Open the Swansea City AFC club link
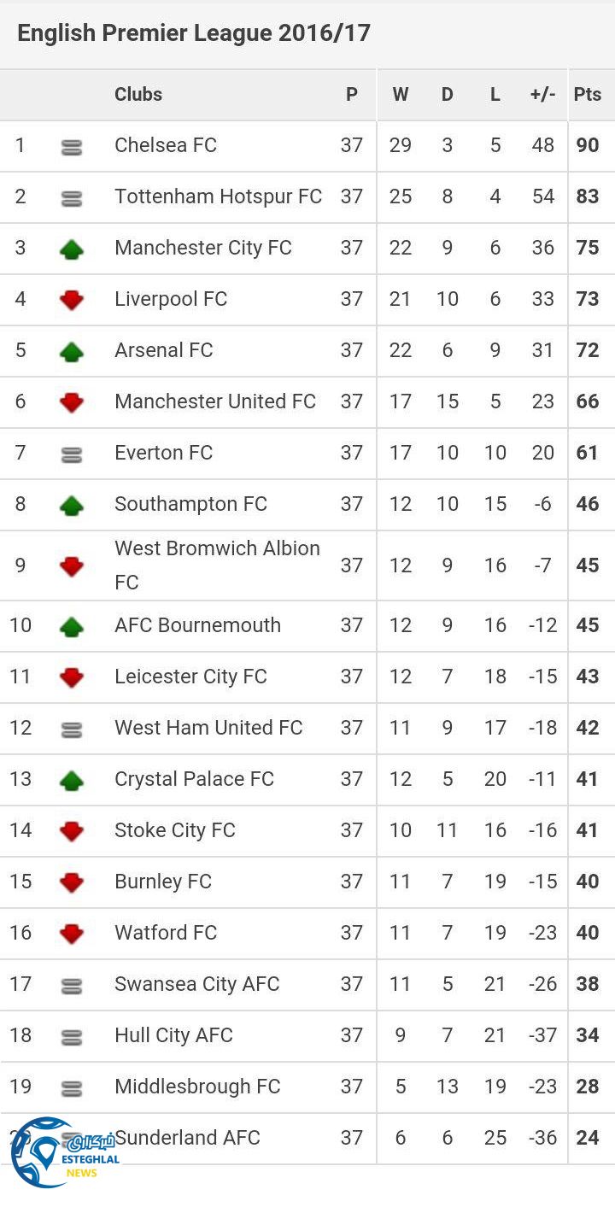 pyautogui.click(x=196, y=984)
